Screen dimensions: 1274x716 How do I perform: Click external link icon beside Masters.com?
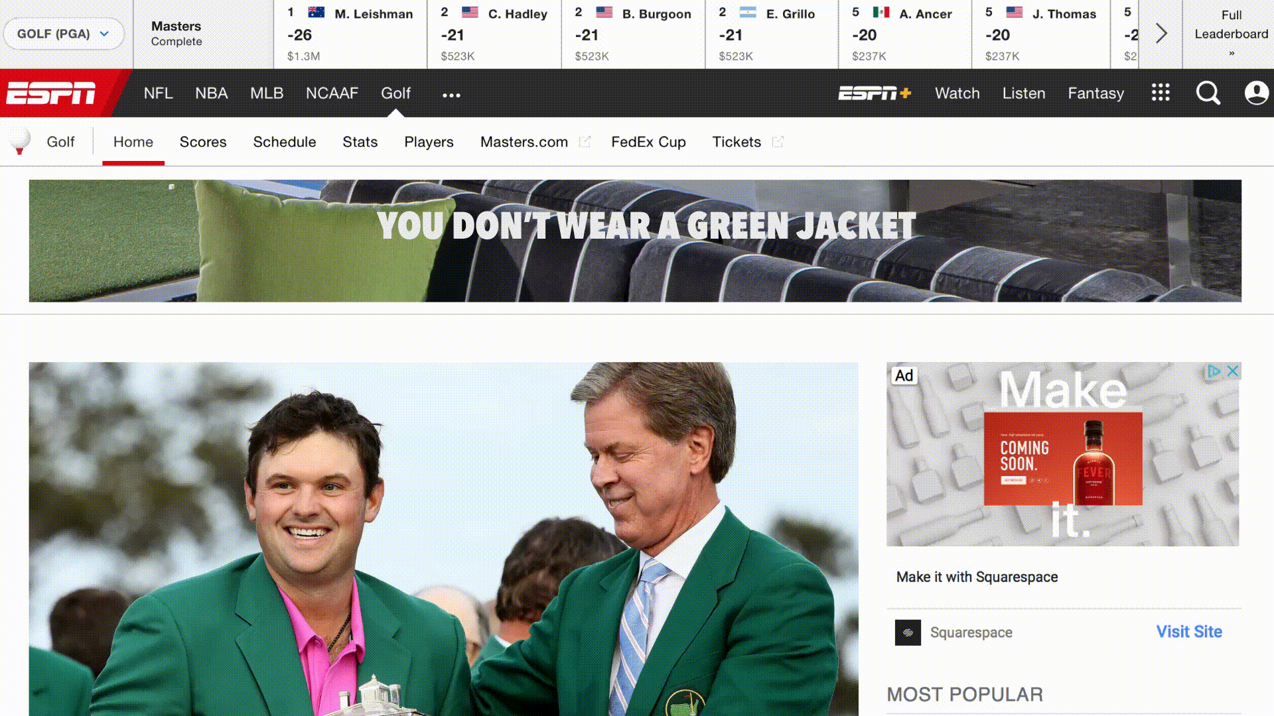[585, 142]
